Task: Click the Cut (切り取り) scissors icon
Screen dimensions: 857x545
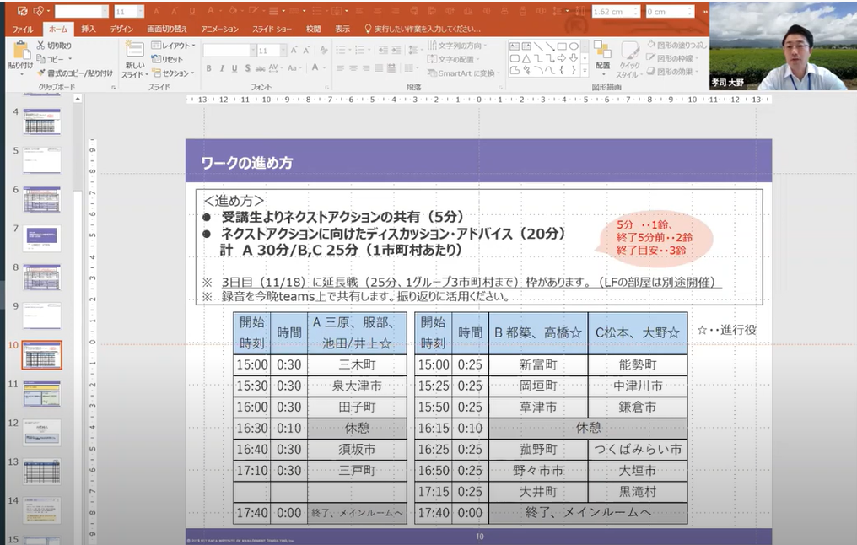Action: (41, 46)
